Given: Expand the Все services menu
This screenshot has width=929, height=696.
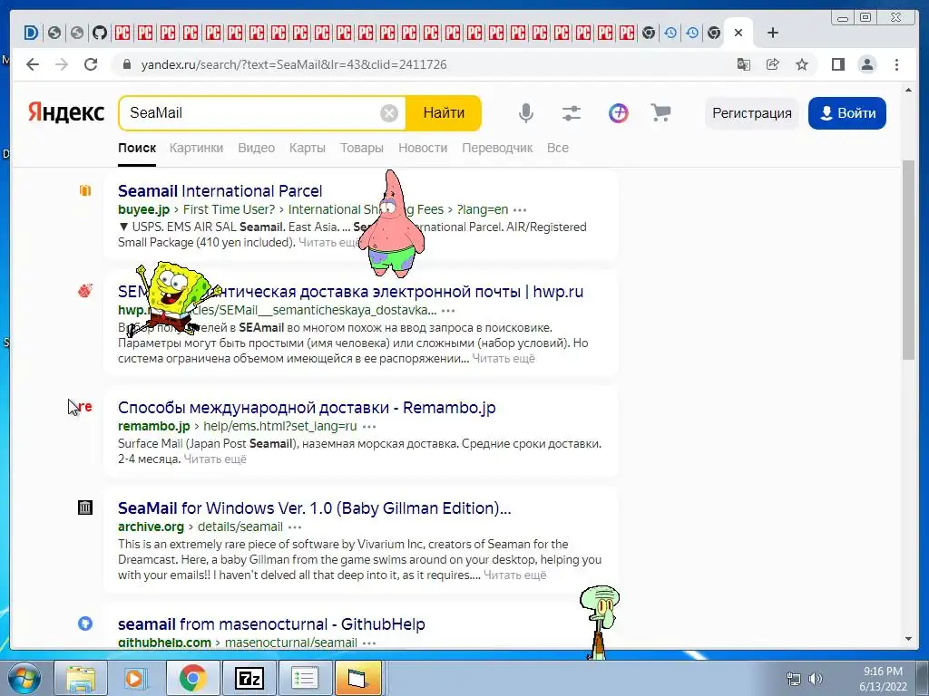Looking at the screenshot, I should [x=558, y=148].
